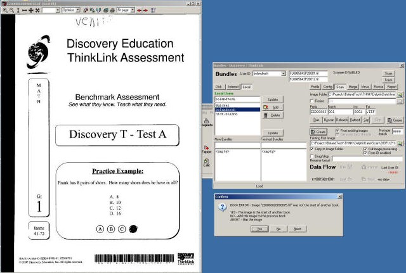
Task: Click the Run button in the scan actions row
Action: pyautogui.click(x=316, y=120)
